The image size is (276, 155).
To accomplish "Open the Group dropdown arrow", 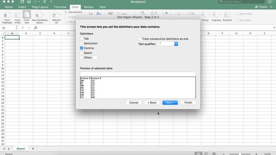I will [x=209, y=14].
